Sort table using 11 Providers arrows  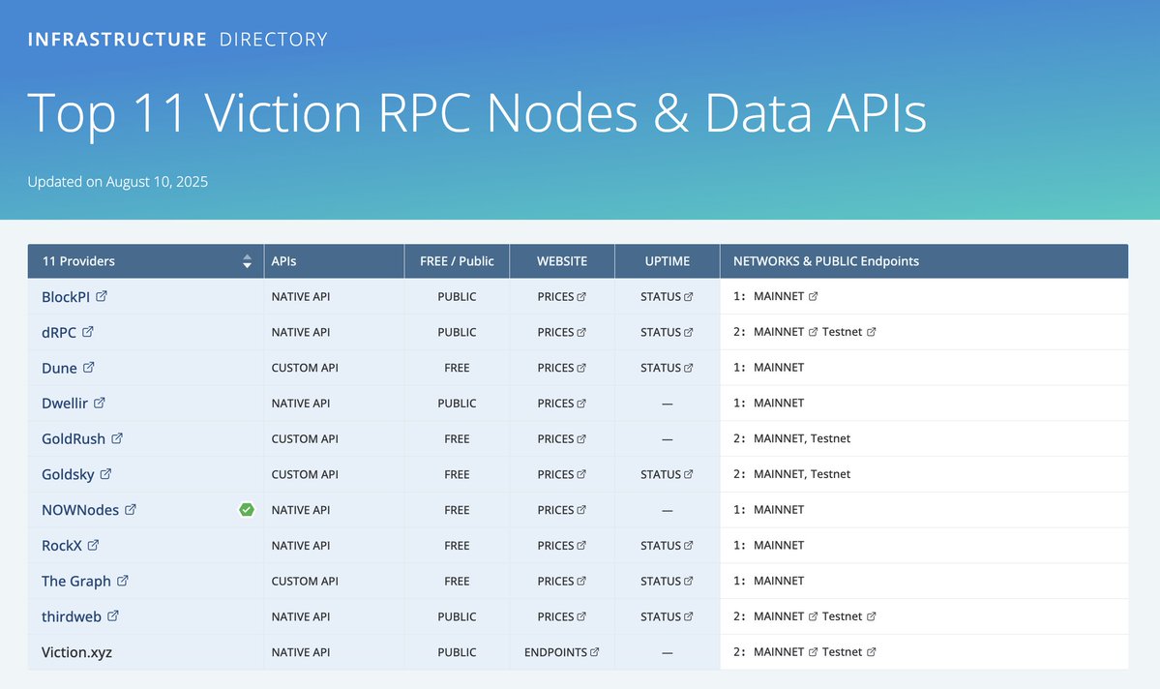pyautogui.click(x=247, y=261)
